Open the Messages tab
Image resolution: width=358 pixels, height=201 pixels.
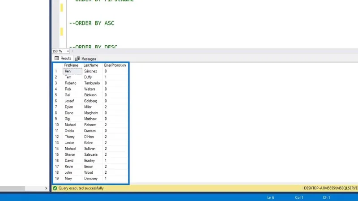[85, 59]
